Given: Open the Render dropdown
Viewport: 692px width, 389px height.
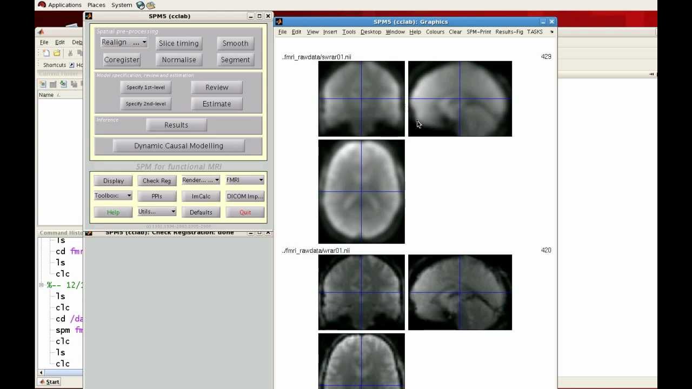Looking at the screenshot, I should 201,180.
